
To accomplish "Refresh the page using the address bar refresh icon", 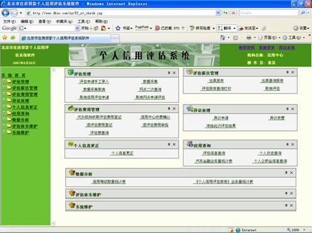I will (x=225, y=13).
